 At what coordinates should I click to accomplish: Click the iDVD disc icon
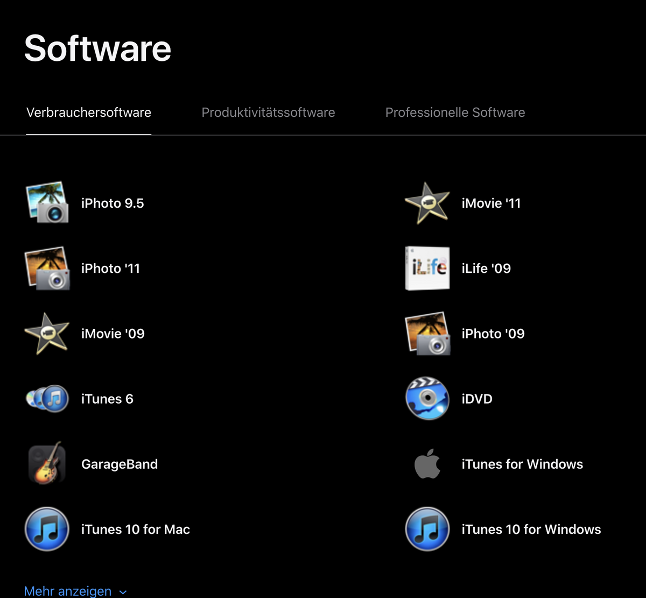(427, 399)
